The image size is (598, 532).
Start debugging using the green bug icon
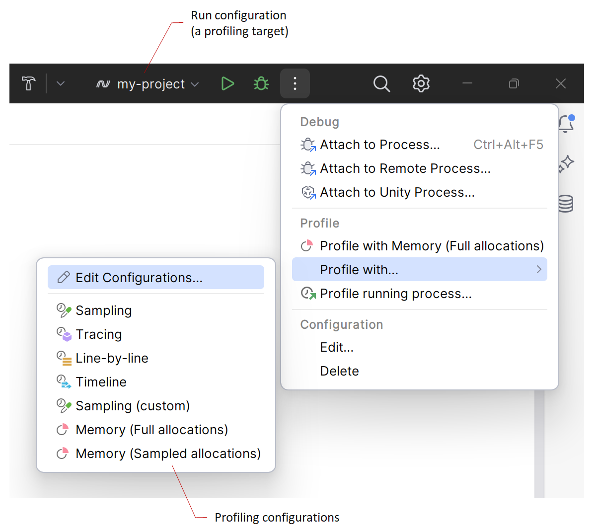tap(261, 83)
